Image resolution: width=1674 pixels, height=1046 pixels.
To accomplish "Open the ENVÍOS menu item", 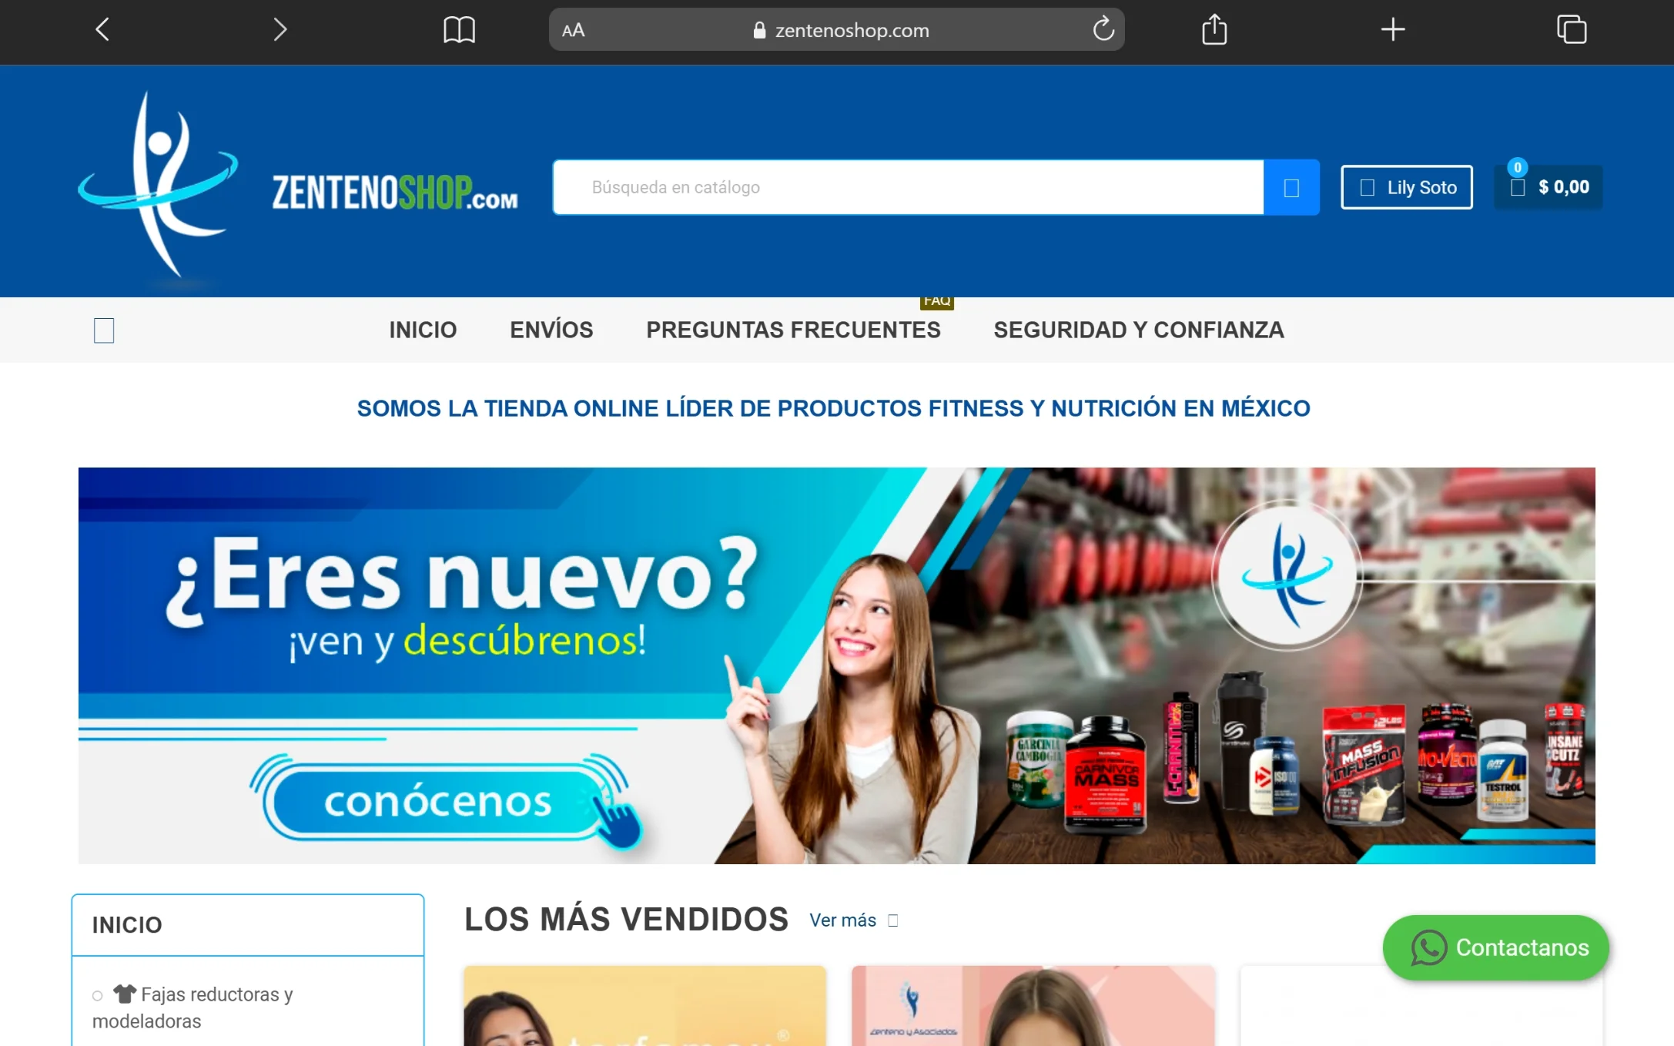I will 551,330.
